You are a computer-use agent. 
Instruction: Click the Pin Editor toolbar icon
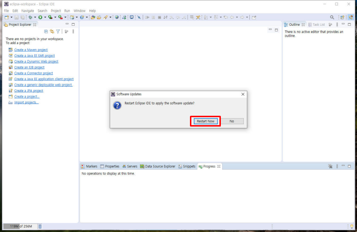[x=254, y=17]
